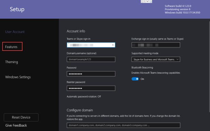Click the Domain\username optional field
This screenshot has height=131, width=210.
point(91,59)
